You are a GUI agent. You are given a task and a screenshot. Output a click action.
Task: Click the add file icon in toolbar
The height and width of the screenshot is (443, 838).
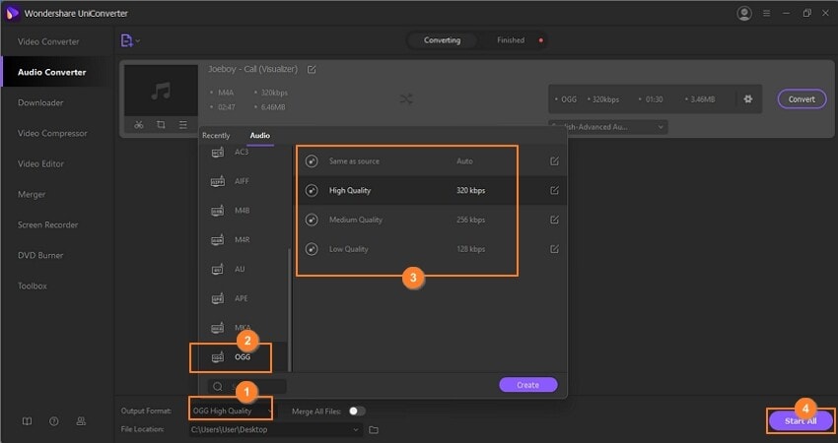click(126, 40)
